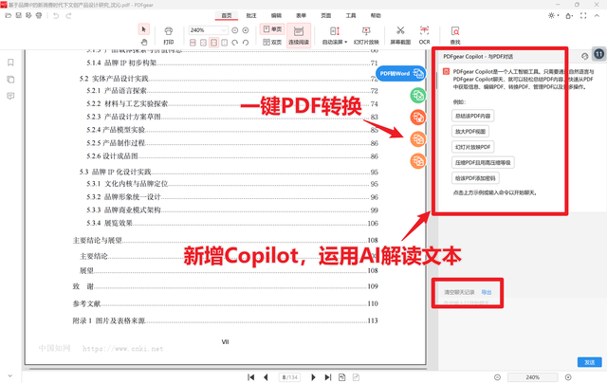Go to next page
Image resolution: width=607 pixels, height=383 pixels.
coord(313,377)
